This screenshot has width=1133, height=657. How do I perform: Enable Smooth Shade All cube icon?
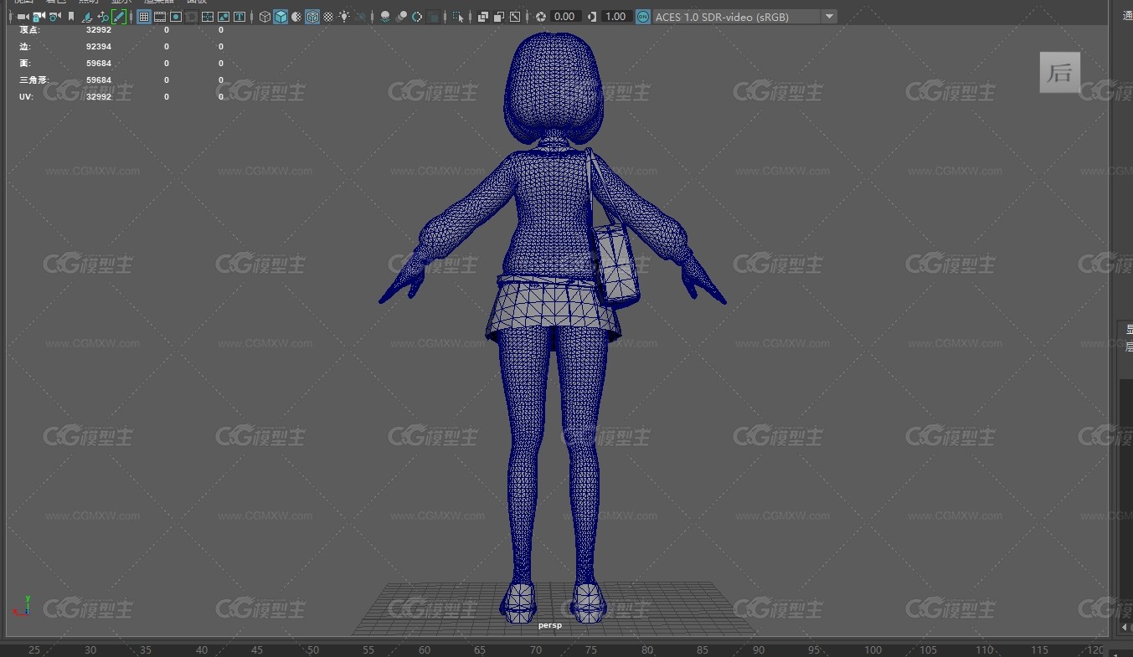(x=281, y=17)
